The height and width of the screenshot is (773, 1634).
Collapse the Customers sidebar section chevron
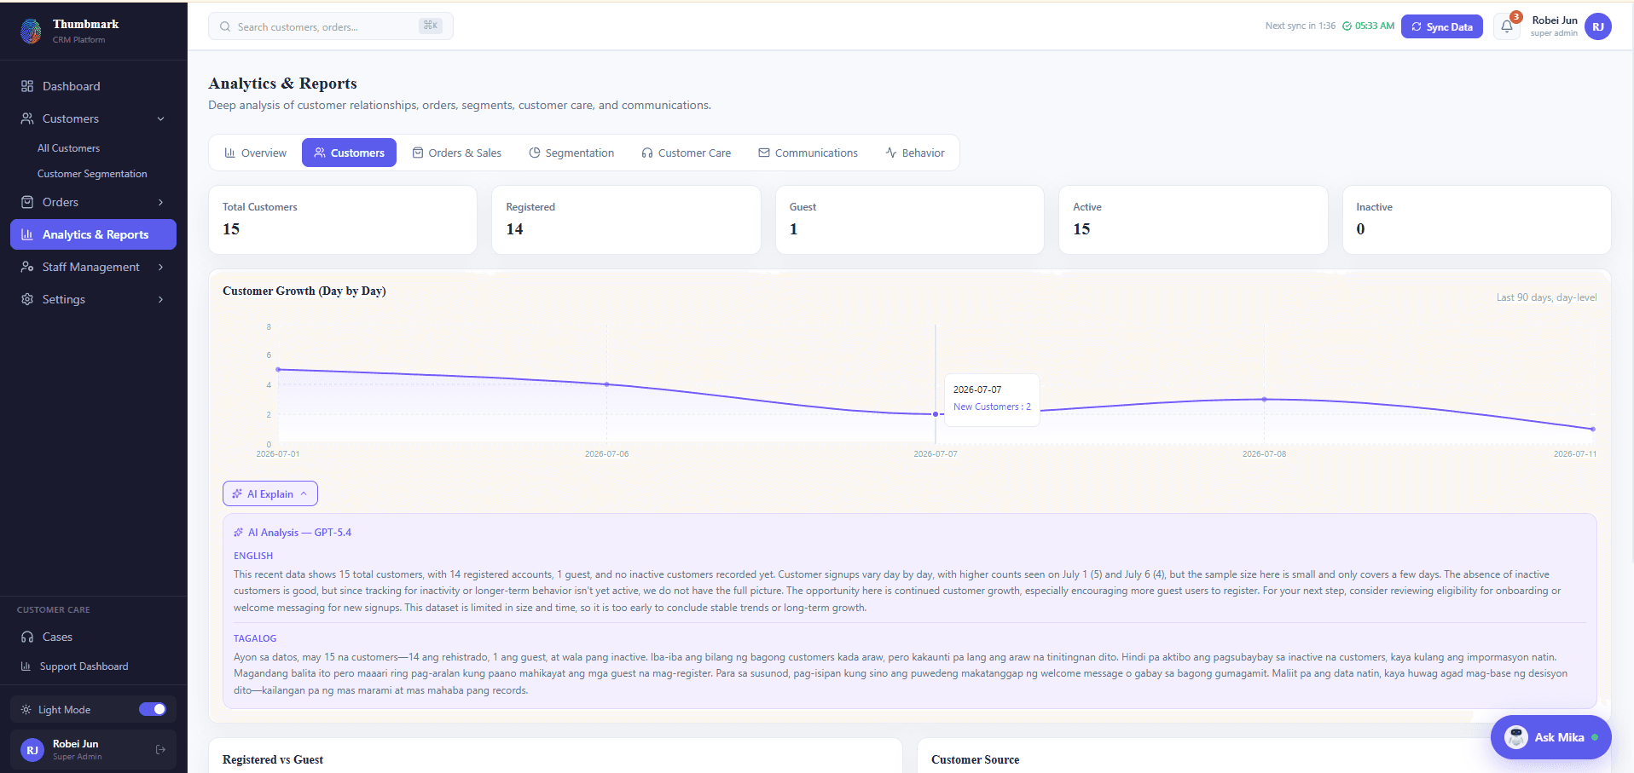(x=160, y=118)
